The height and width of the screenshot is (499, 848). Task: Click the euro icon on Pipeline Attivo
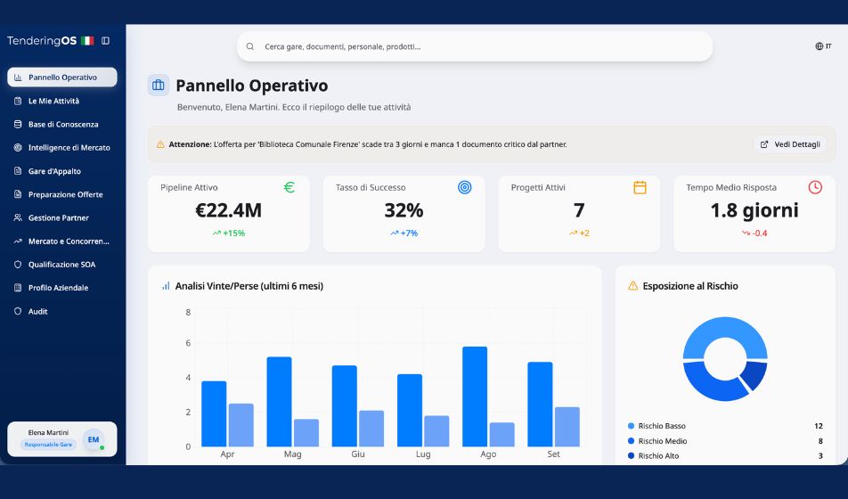[x=289, y=187]
